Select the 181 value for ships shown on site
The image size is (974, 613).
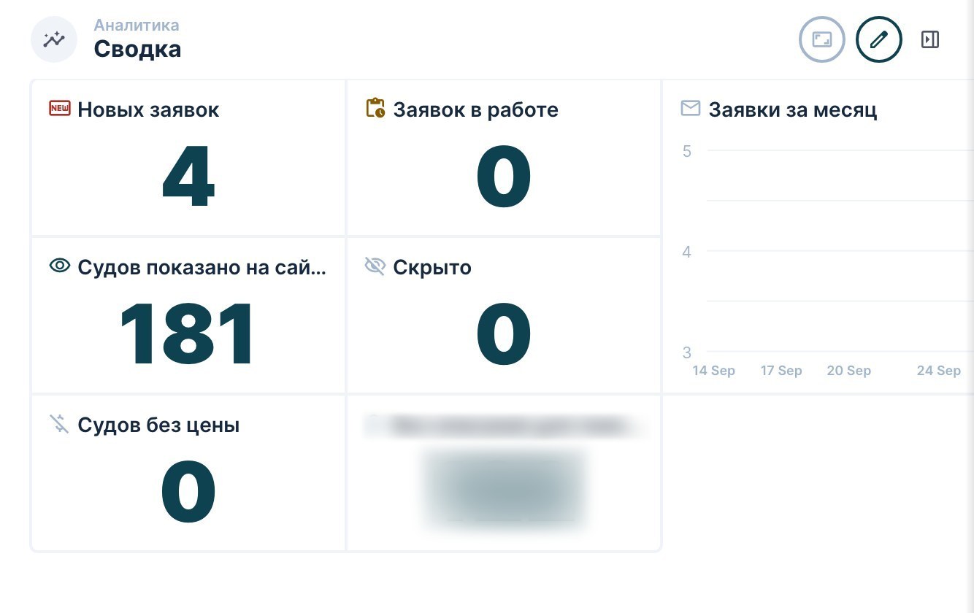click(x=188, y=334)
